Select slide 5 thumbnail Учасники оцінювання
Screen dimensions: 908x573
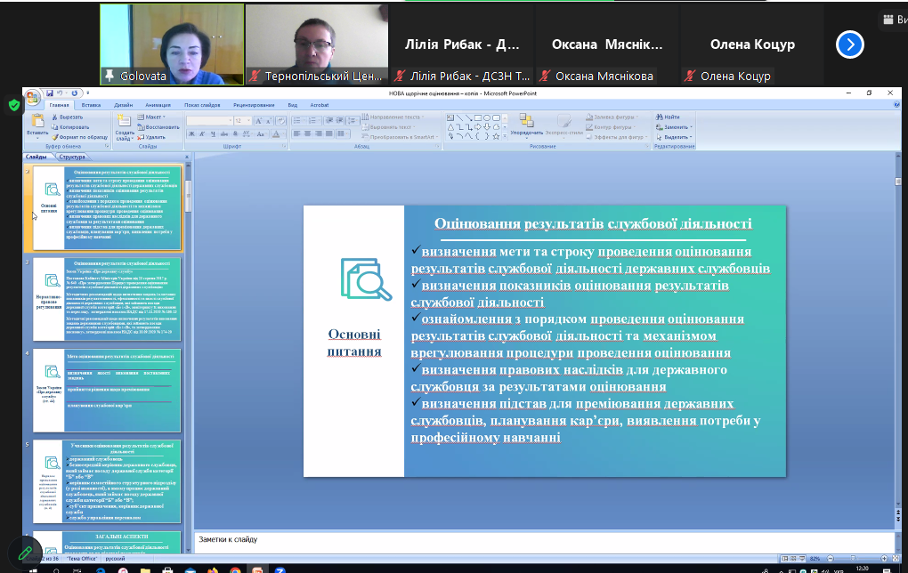[107, 481]
